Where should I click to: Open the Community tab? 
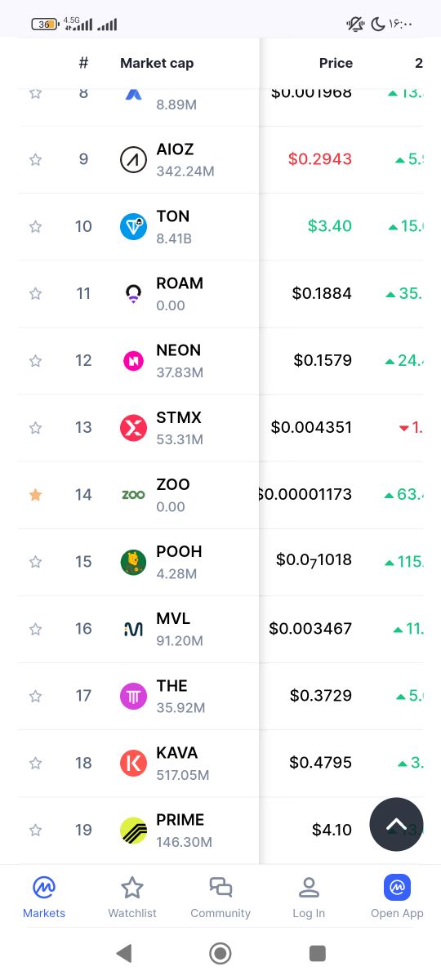[x=220, y=898]
